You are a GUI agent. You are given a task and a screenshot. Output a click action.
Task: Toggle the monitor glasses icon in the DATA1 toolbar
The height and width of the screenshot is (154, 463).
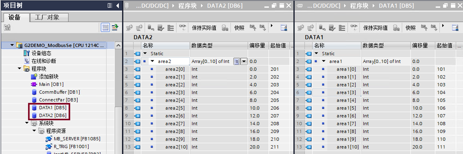coord(354,28)
